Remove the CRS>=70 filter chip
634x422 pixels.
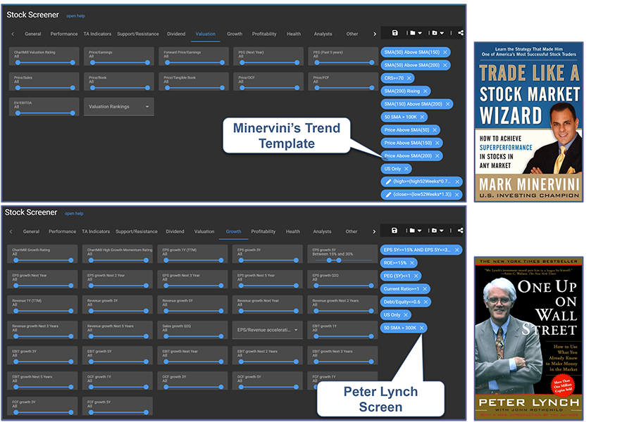point(409,78)
